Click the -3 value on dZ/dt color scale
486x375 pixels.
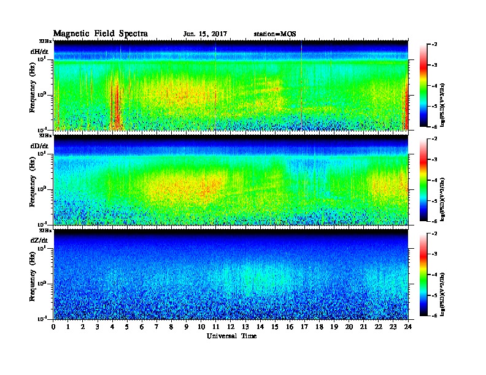point(435,254)
